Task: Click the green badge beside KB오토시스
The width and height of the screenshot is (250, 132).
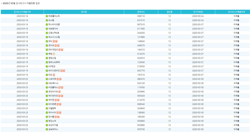Action: click(x=47, y=83)
